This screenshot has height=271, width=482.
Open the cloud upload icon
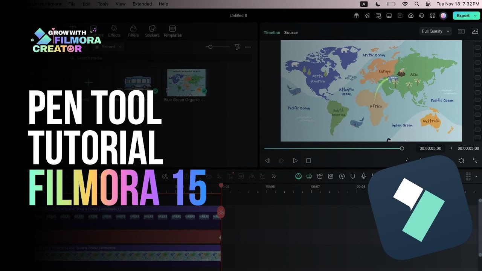click(411, 16)
